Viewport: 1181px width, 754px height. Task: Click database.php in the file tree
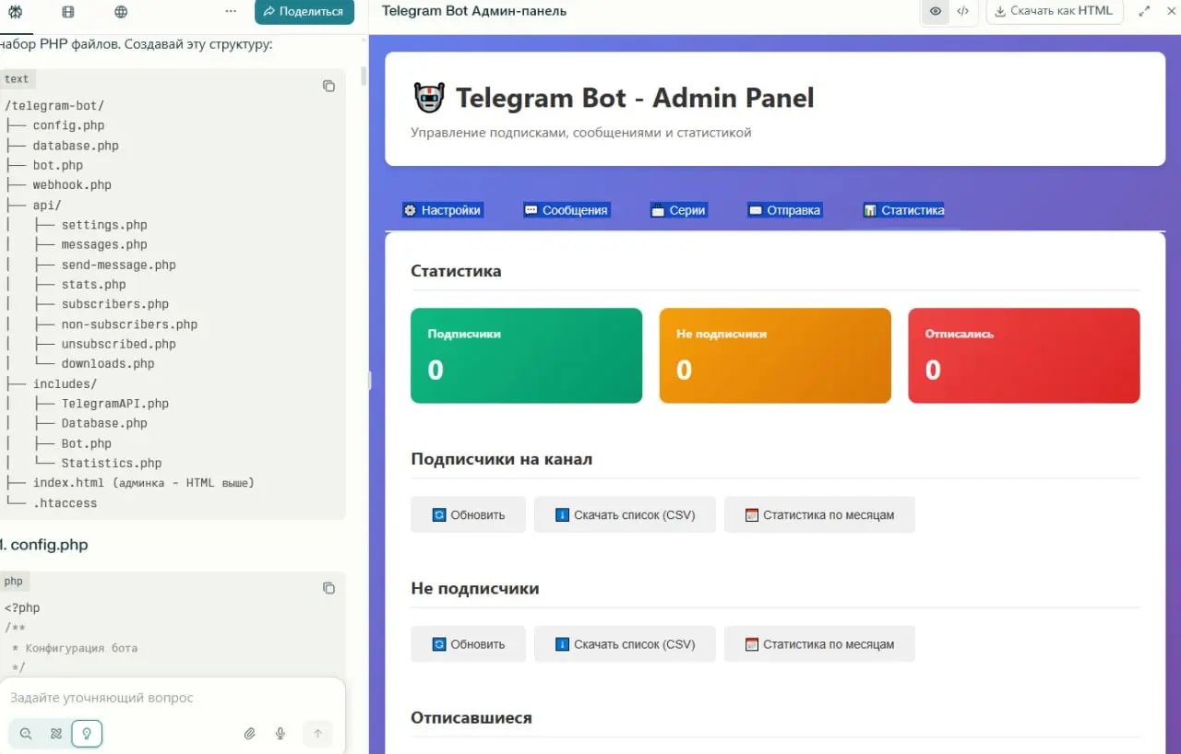click(76, 146)
